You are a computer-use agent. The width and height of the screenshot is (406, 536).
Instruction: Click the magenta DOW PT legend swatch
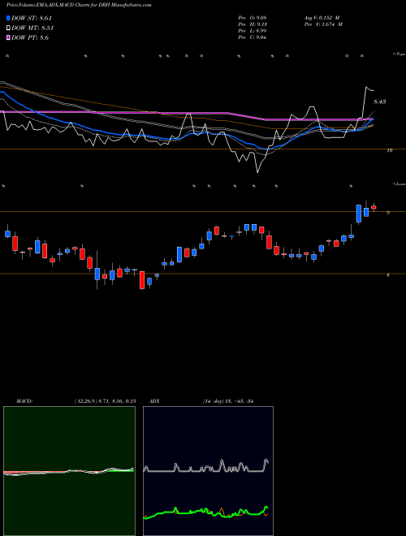[x=8, y=37]
